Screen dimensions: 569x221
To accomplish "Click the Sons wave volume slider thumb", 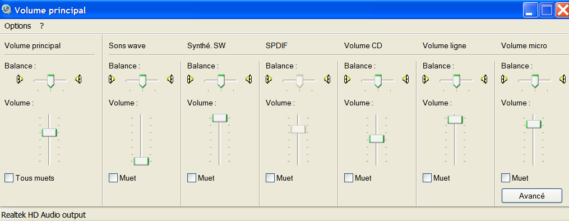I will [x=141, y=162].
